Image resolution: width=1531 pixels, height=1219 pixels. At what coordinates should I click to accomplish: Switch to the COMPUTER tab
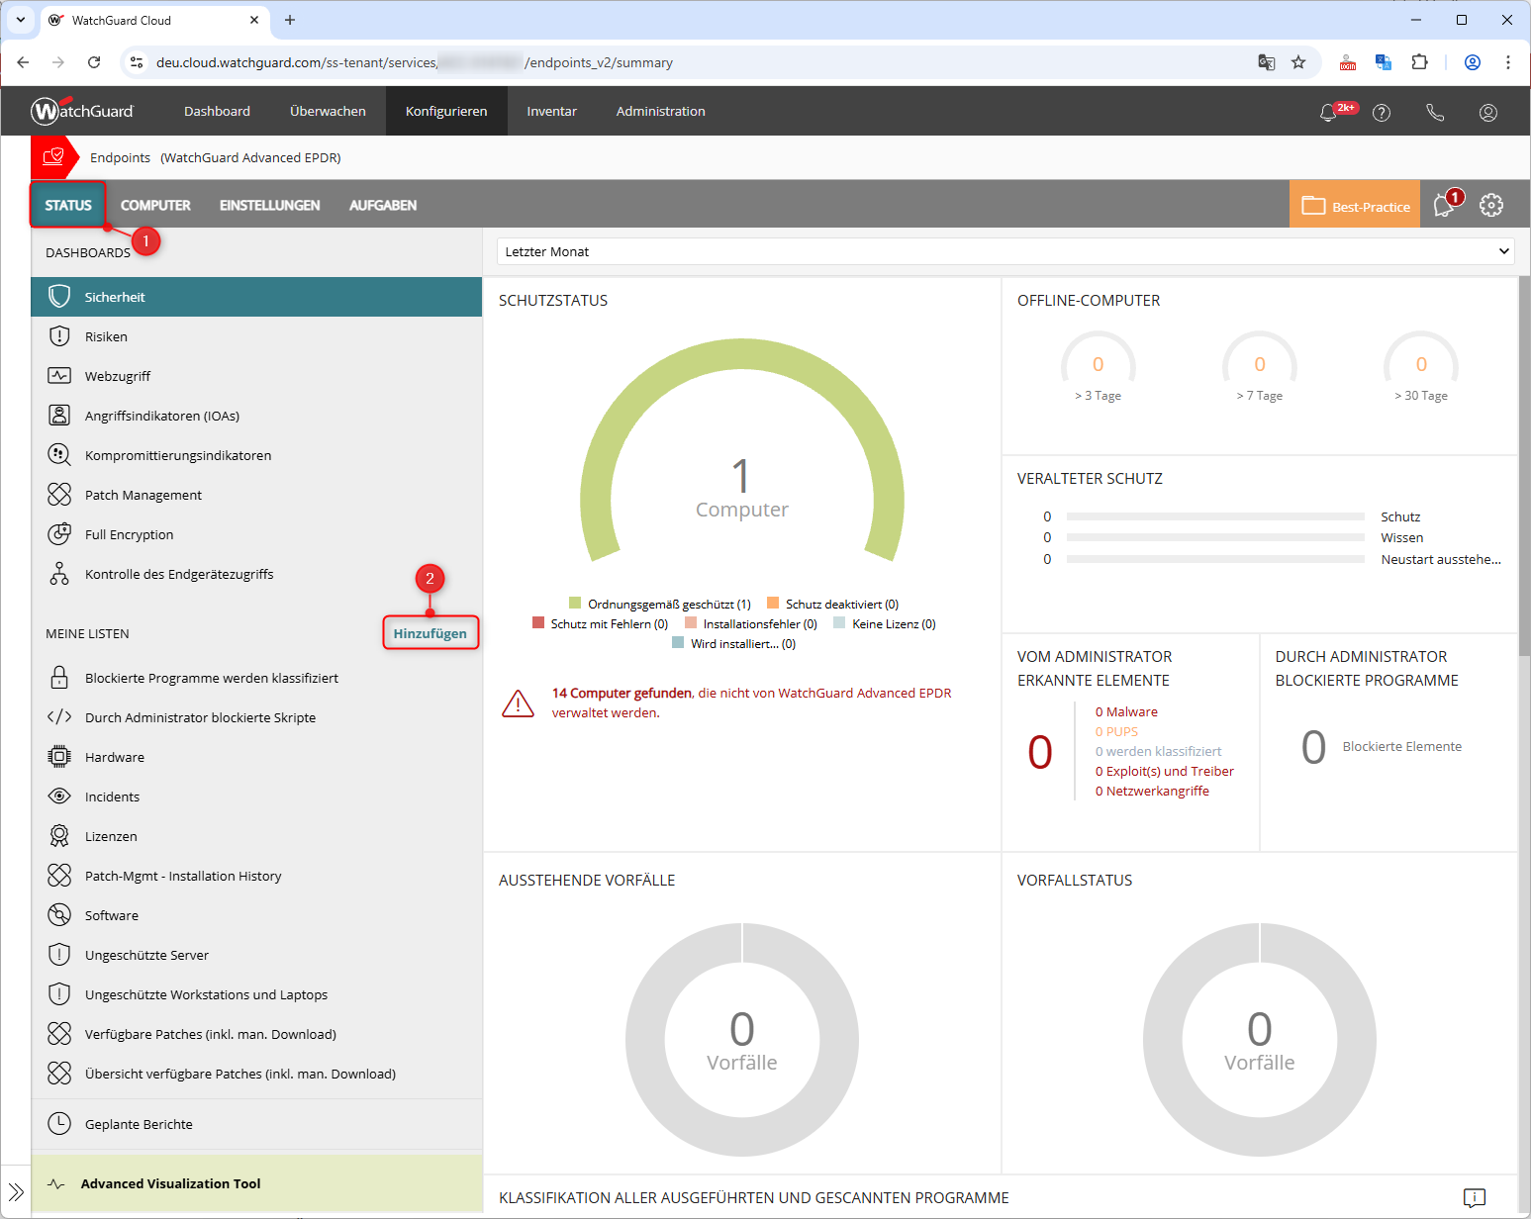(x=155, y=205)
